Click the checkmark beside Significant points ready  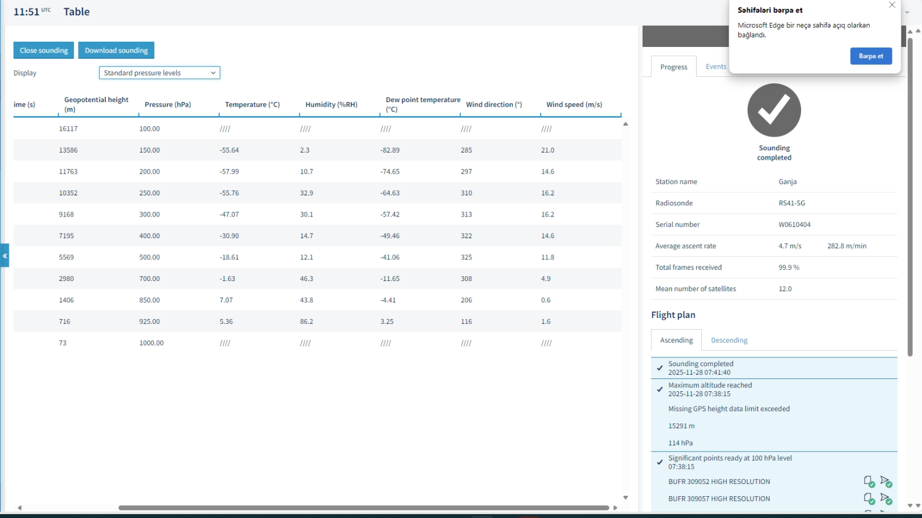click(660, 462)
